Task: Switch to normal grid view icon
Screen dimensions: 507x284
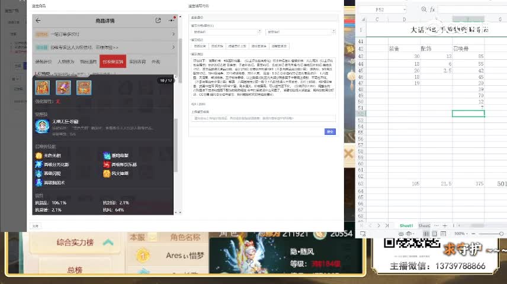Action: [426, 234]
